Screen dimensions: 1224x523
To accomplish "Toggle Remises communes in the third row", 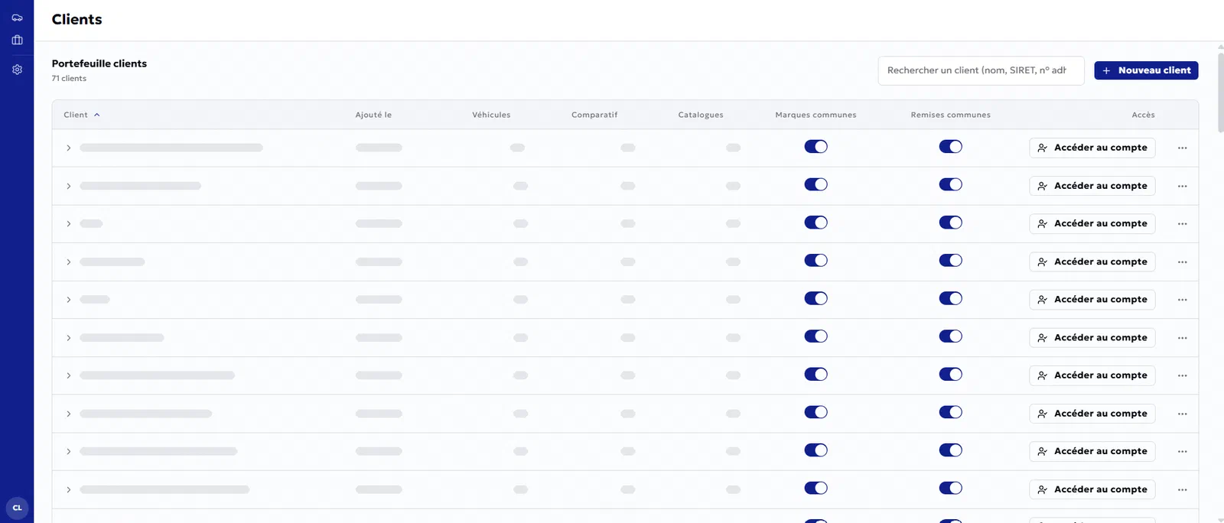I will click(950, 223).
